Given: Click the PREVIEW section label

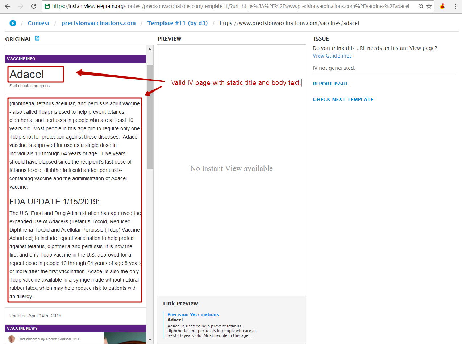Looking at the screenshot, I should (x=170, y=39).
